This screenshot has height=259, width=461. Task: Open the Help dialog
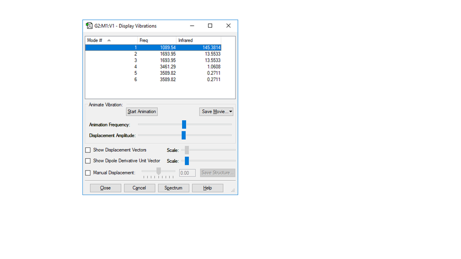207,188
